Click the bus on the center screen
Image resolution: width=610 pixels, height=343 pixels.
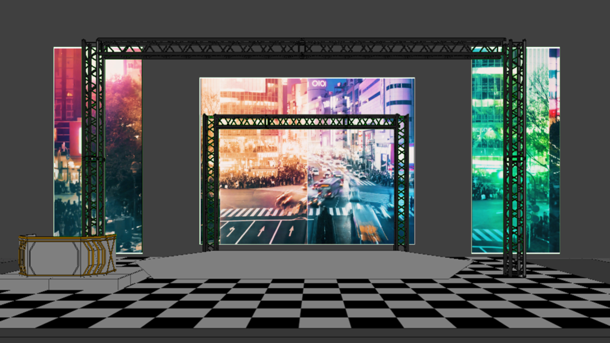coord(328,186)
